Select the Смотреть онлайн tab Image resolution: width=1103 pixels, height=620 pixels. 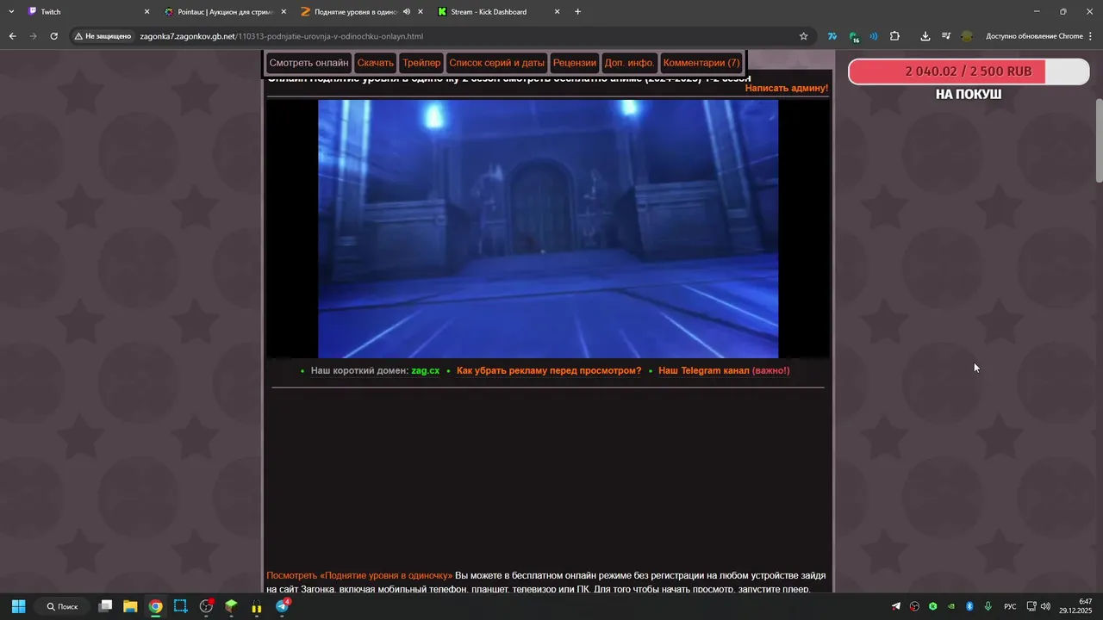point(308,63)
